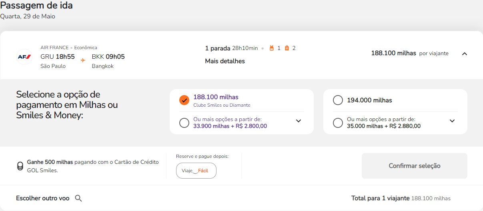The height and width of the screenshot is (211, 483).
Task: Click the carry-on backpack baggage icon
Action: pos(272,48)
